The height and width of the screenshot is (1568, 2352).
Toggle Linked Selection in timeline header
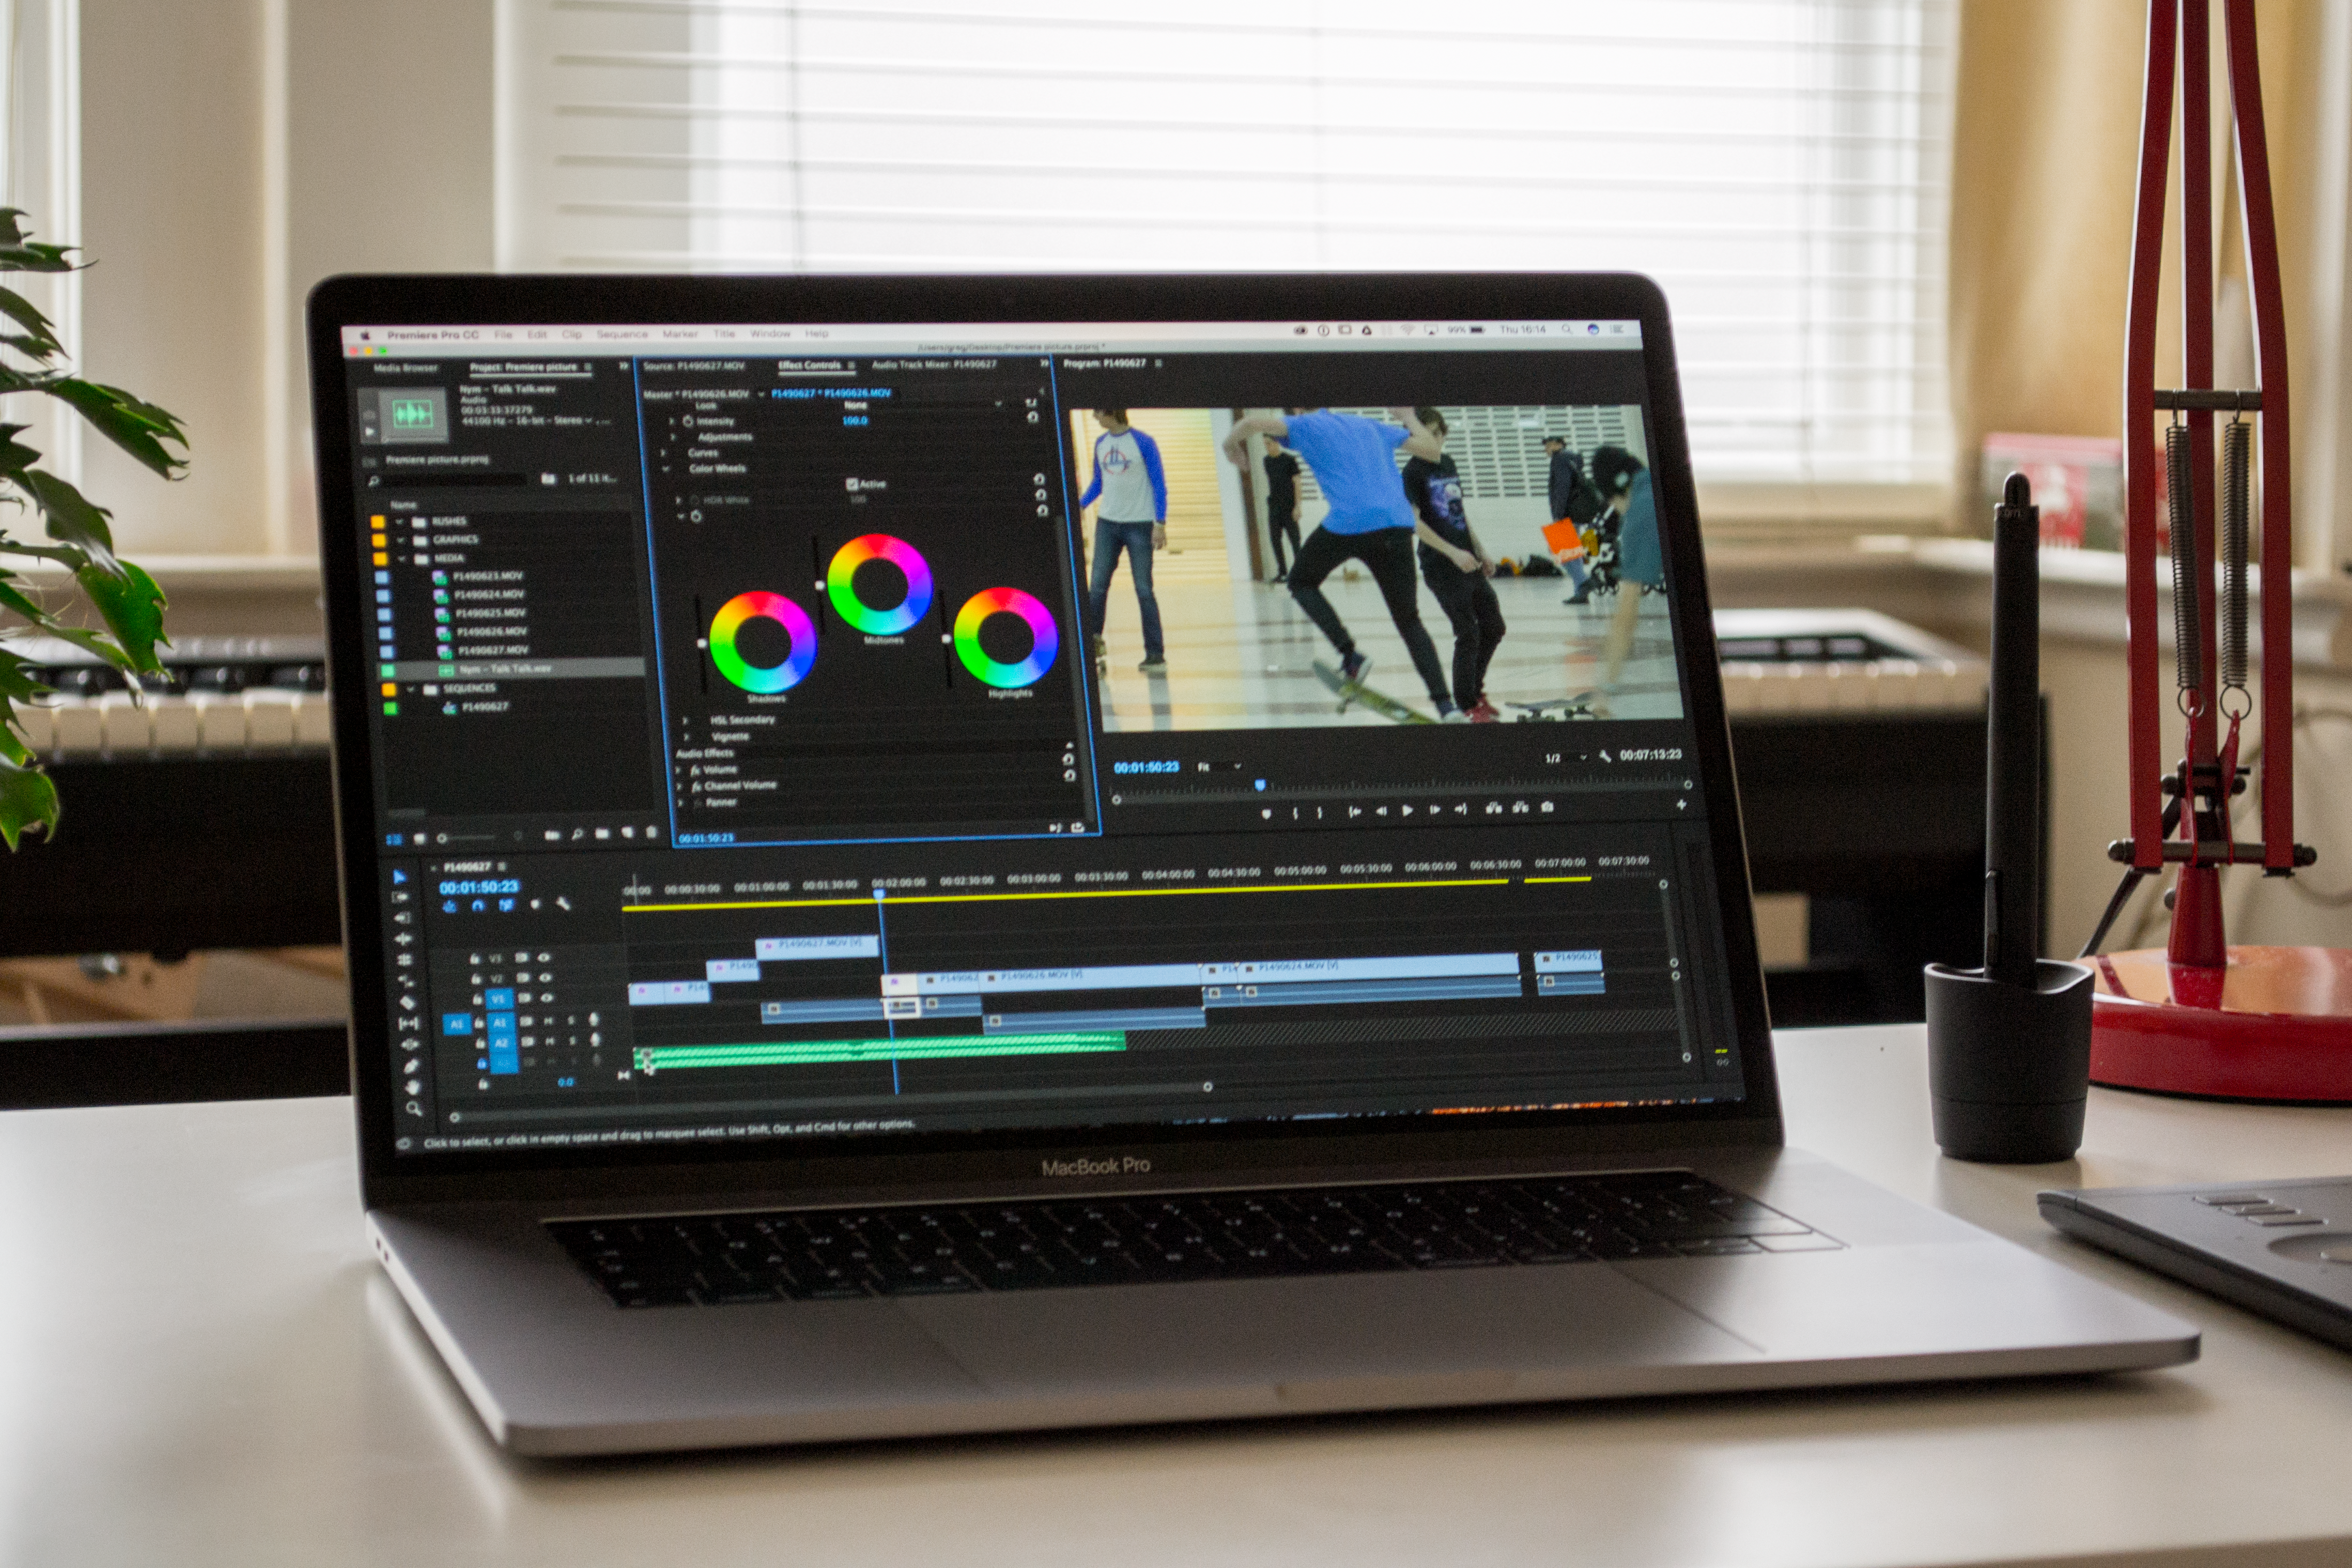click(x=507, y=905)
